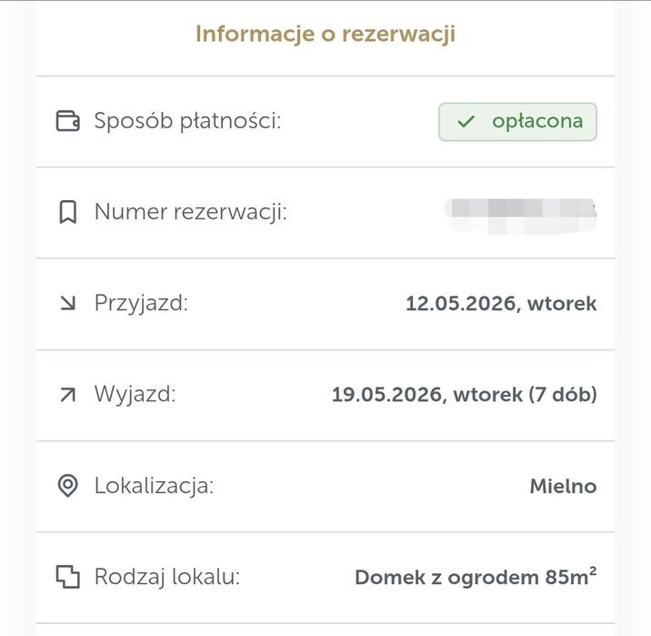Click the location pin icon beside Lokalizacja

pyautogui.click(x=67, y=486)
